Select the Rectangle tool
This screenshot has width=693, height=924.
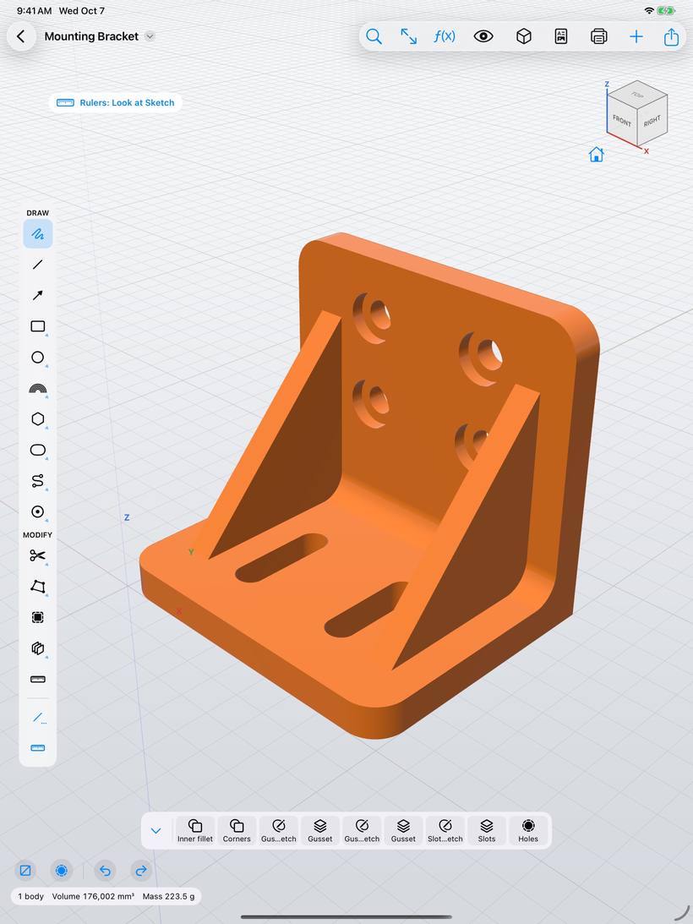(x=38, y=326)
